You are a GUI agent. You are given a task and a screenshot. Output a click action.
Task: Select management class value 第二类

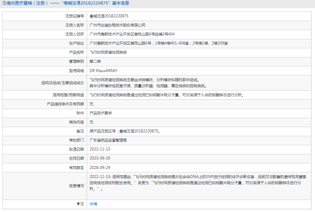pyautogui.click(x=95, y=61)
